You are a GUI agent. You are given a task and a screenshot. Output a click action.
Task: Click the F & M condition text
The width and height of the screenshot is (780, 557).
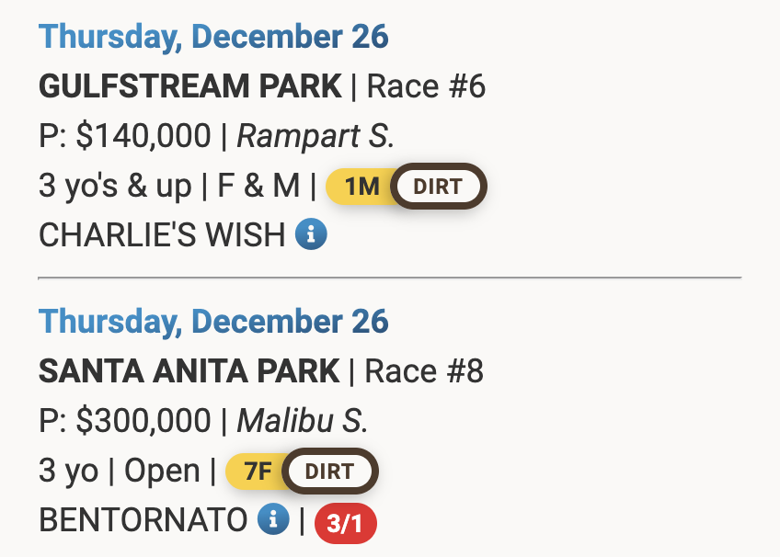click(258, 187)
